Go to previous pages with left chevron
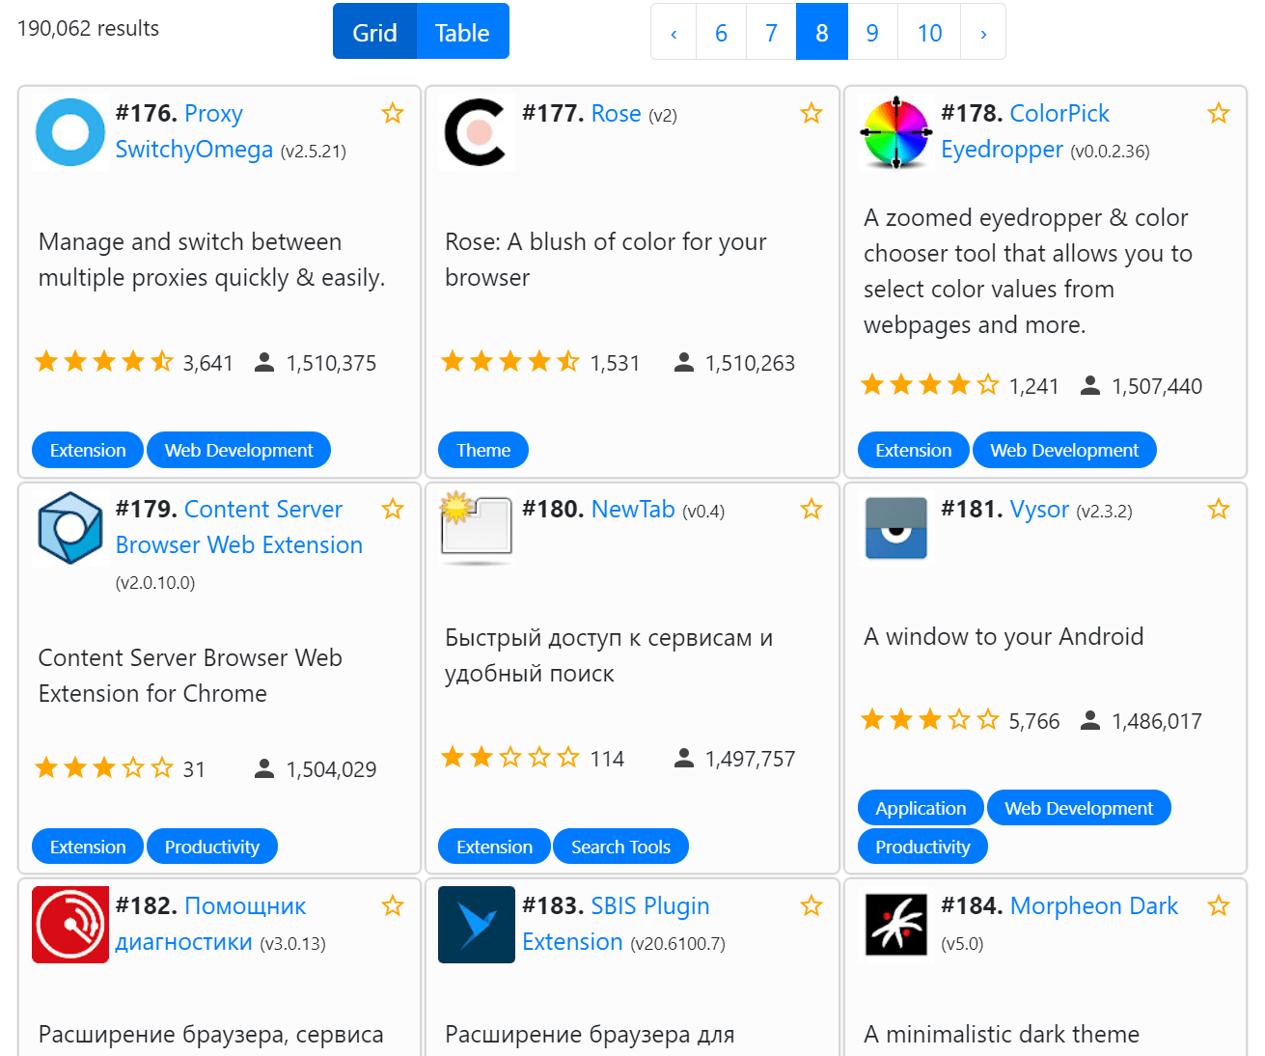 point(674,33)
